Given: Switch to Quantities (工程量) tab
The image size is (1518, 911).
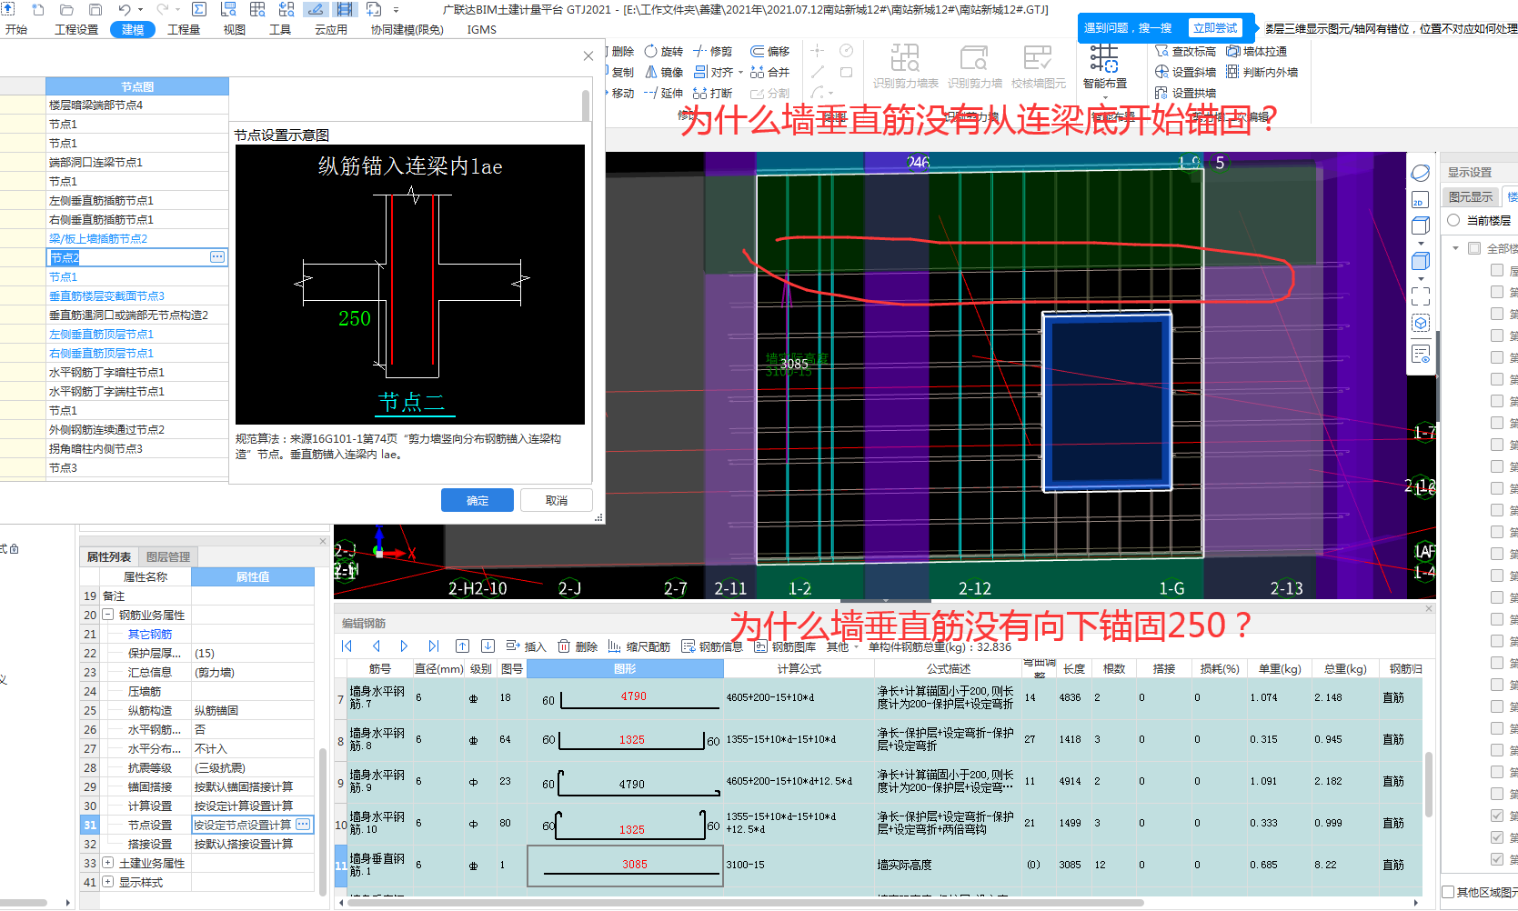Looking at the screenshot, I should pyautogui.click(x=184, y=30).
